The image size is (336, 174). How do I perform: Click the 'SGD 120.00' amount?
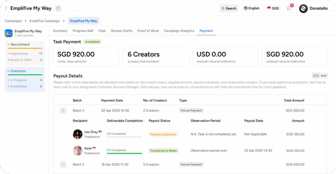click(x=295, y=151)
